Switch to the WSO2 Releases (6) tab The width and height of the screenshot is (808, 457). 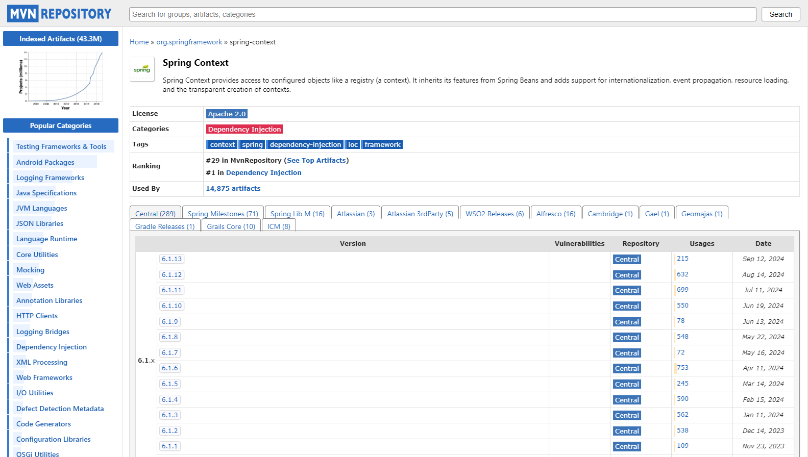(x=495, y=214)
